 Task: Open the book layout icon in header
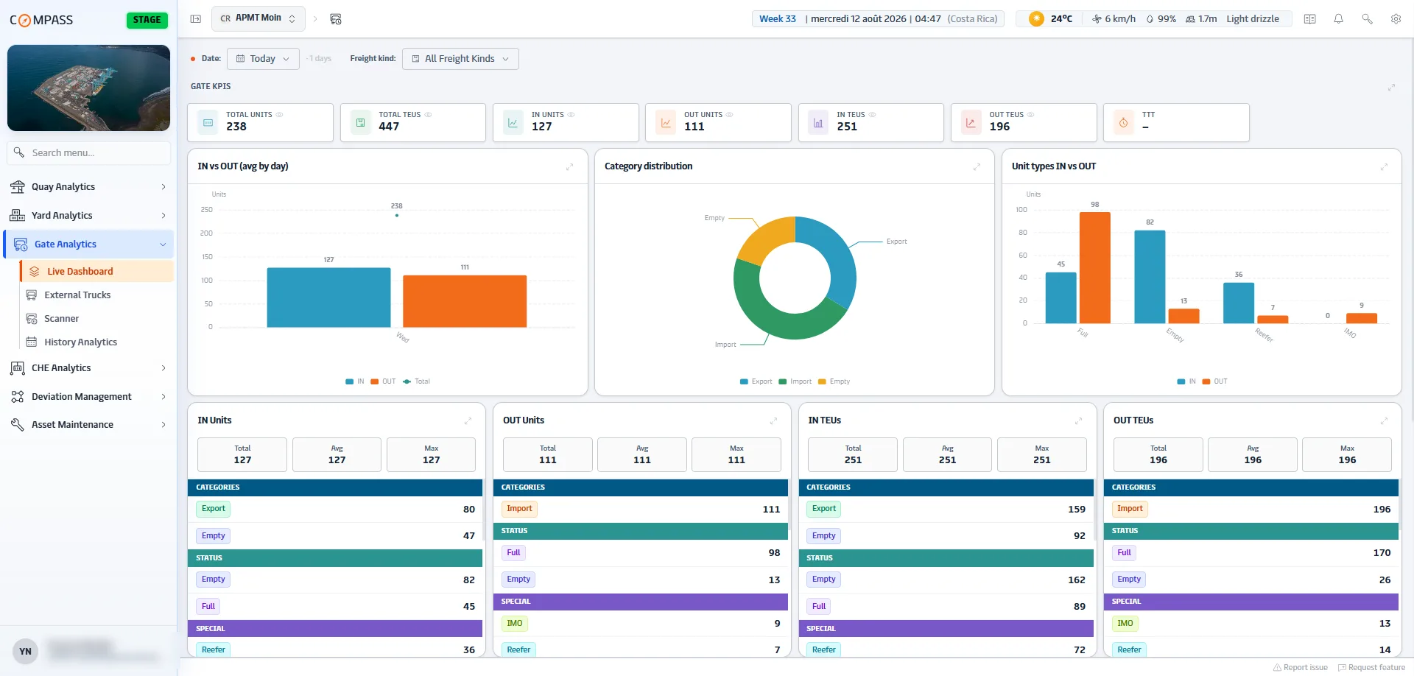point(1309,18)
